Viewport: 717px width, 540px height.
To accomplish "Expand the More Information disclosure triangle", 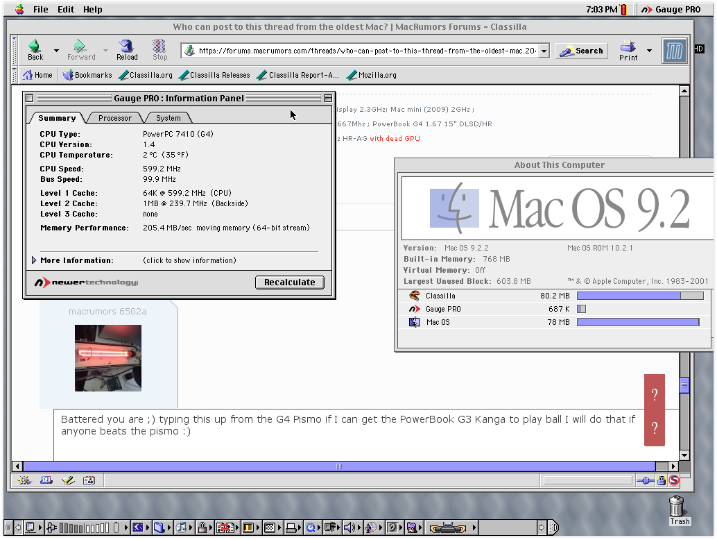I will tap(34, 260).
